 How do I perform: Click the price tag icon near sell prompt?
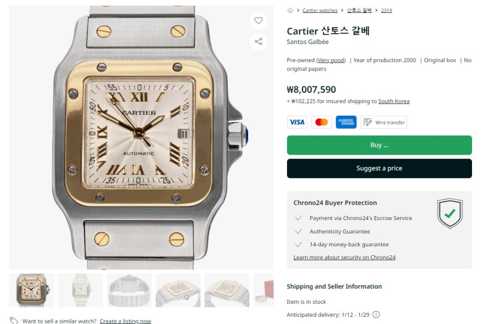[14, 321]
